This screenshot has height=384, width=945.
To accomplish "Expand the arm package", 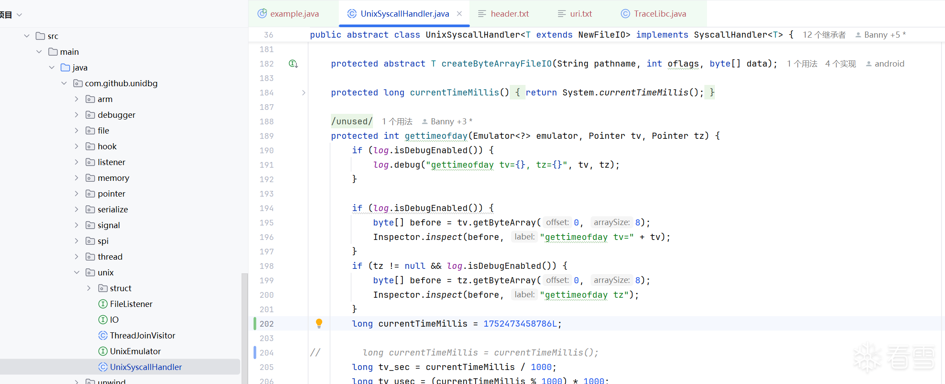I will pos(77,99).
